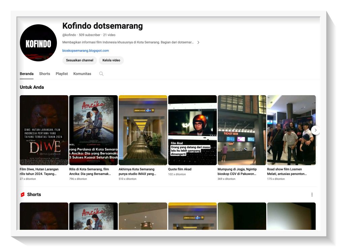
Task: Click the red Shorts logo icon
Action: (x=23, y=194)
